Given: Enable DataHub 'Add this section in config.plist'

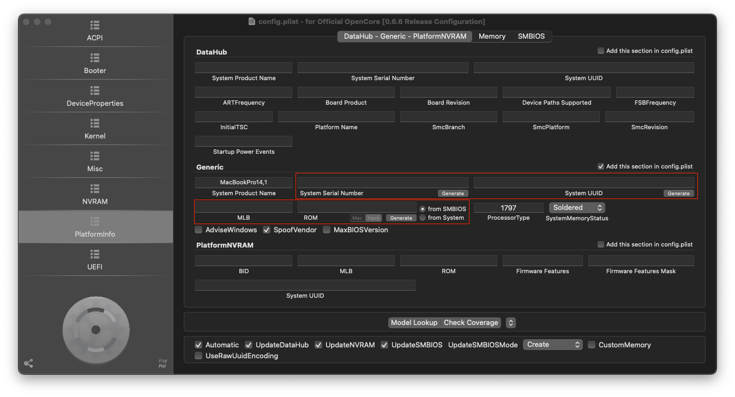Looking at the screenshot, I should click(x=601, y=51).
